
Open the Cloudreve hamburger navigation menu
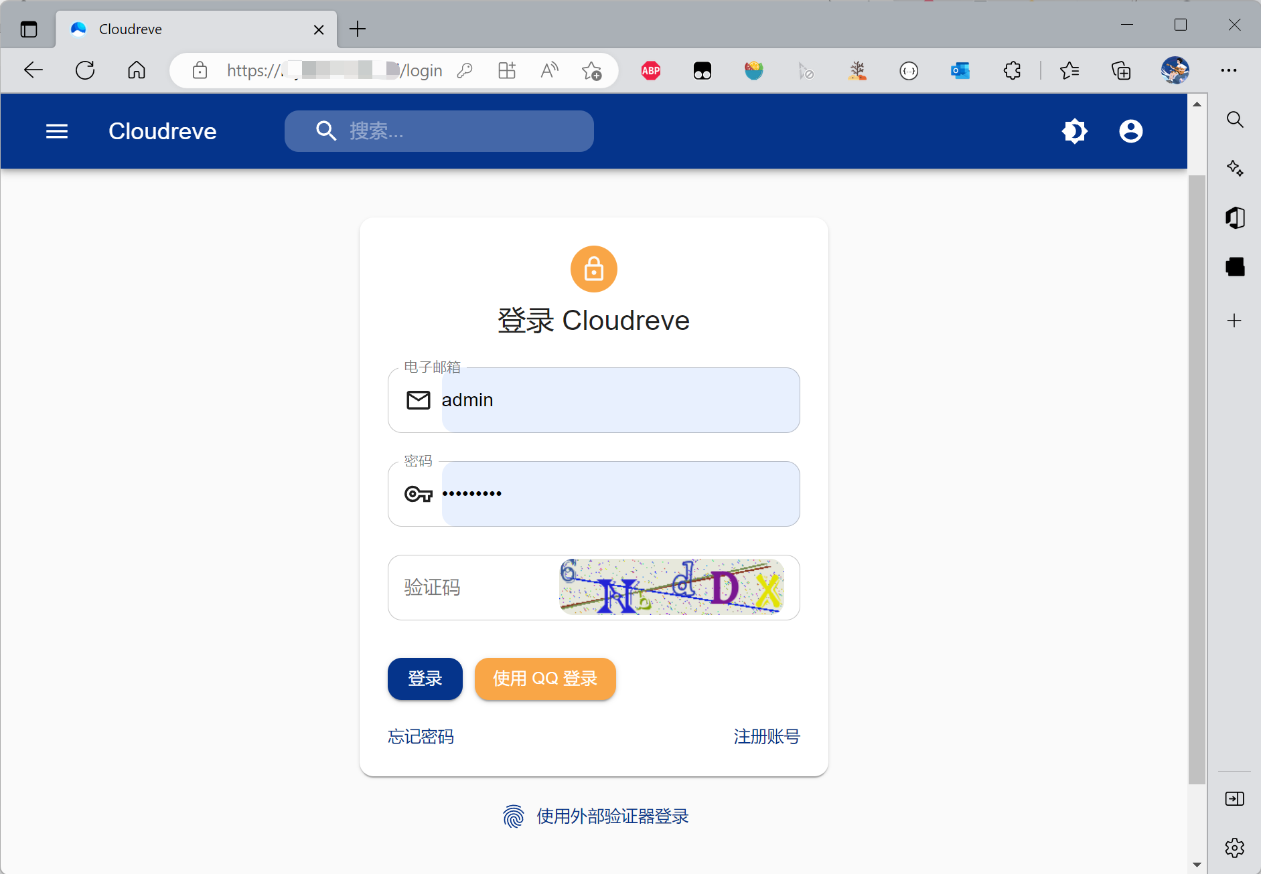tap(57, 131)
